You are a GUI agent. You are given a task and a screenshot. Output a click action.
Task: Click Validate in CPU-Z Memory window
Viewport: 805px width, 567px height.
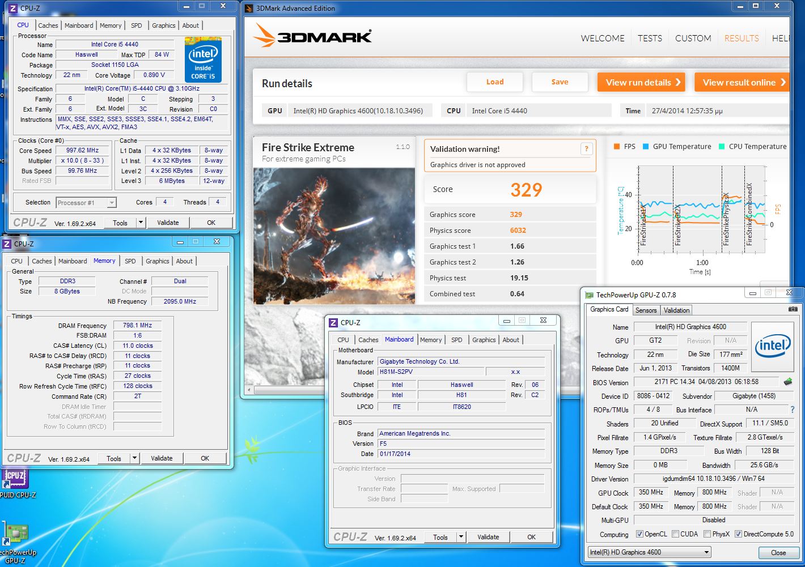tap(162, 458)
